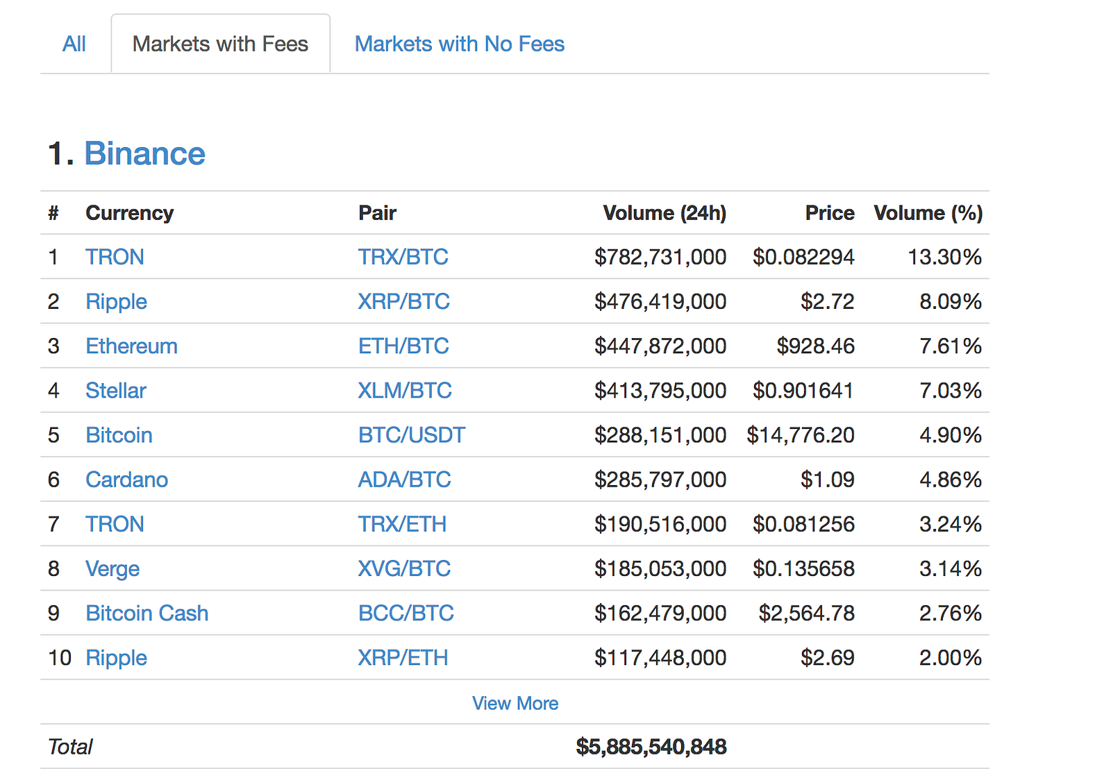This screenshot has width=1111, height=769.
Task: Open the TRX/BTC pair link
Action: pyautogui.click(x=403, y=257)
